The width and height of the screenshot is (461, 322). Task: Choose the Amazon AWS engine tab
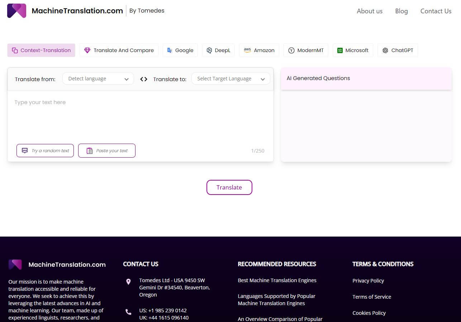259,50
